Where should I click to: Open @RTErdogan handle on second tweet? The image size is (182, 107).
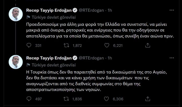pos(92,58)
